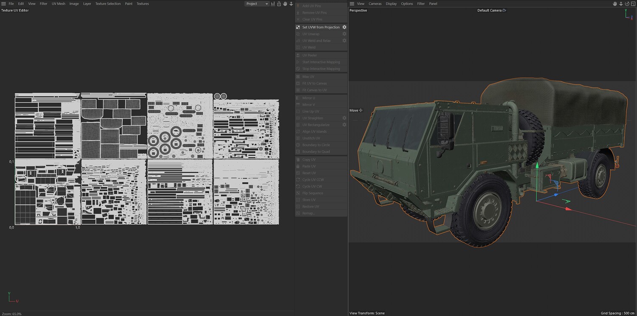Click the Move tool label in viewport
Screen dimensions: 637x316
(x=354, y=110)
